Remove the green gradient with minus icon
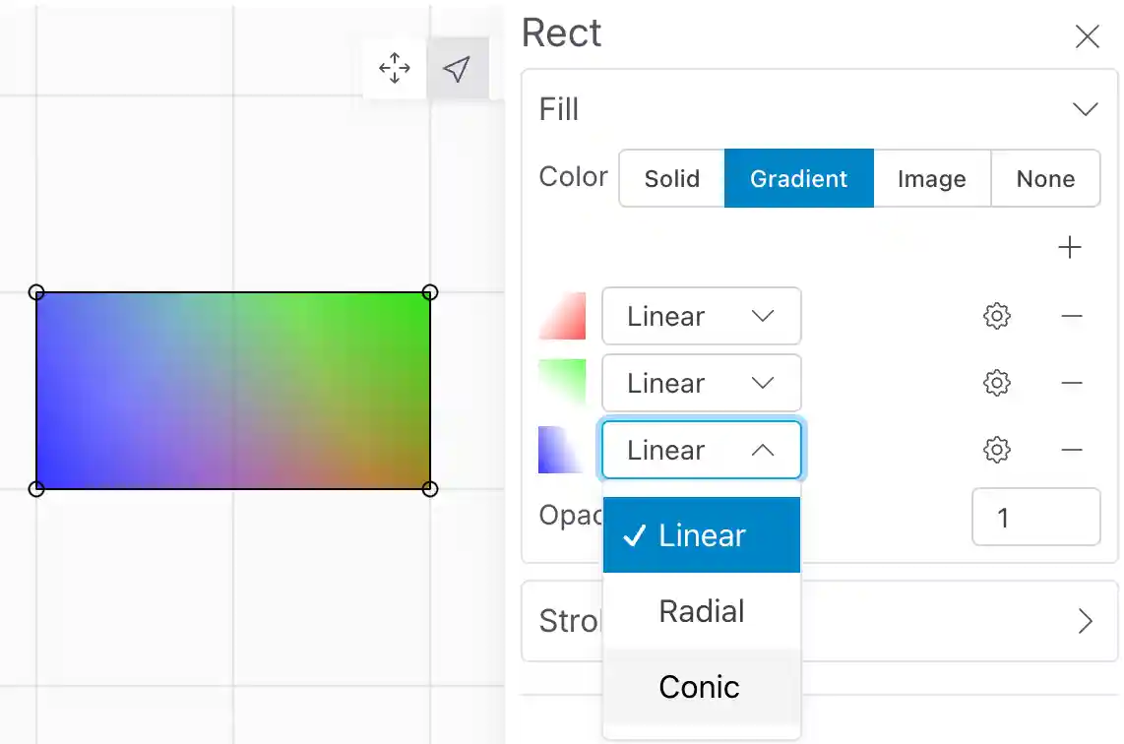This screenshot has width=1124, height=744. (x=1072, y=383)
